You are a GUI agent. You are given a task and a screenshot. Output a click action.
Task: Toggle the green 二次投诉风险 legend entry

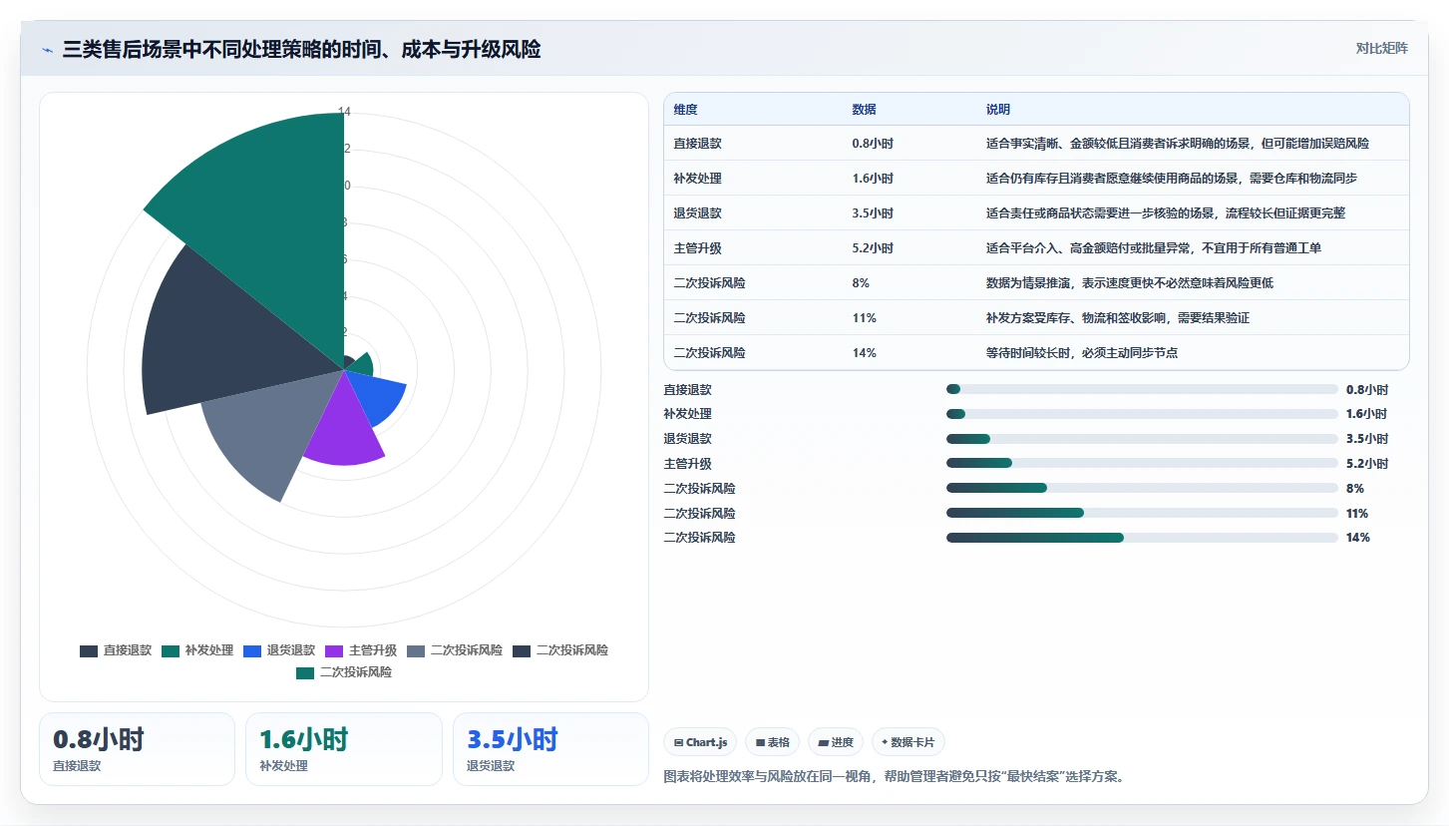tap(344, 672)
